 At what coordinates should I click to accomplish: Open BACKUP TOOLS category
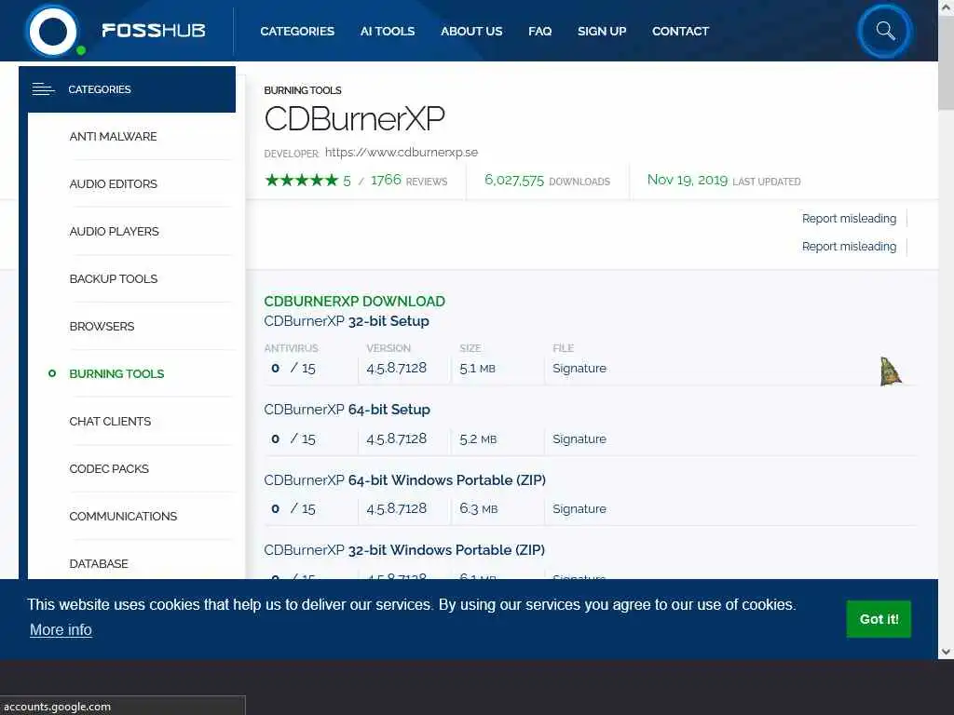coord(113,278)
